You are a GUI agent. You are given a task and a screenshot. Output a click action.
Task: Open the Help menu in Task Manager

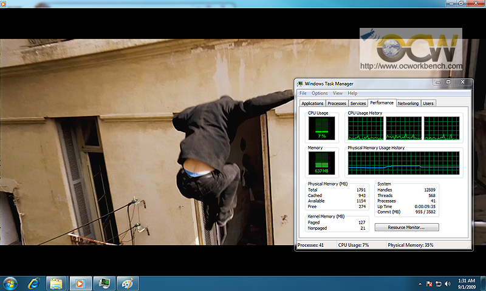(352, 93)
